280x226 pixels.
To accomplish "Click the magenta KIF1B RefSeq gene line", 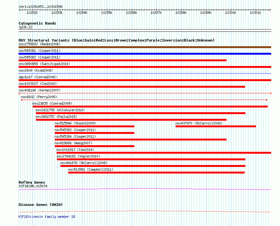I will 145,189.
